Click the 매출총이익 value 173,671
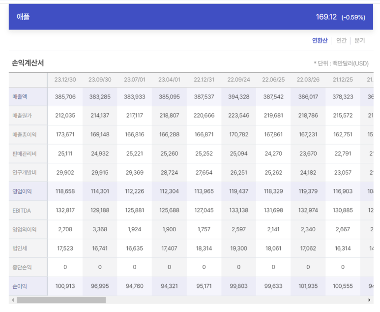Image resolution: width=380 pixels, height=312 pixels. click(65, 134)
